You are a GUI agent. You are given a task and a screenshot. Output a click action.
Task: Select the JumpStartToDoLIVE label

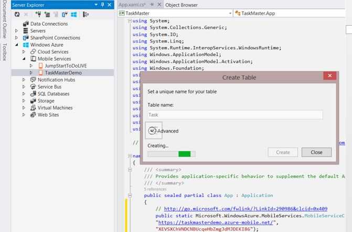(x=66, y=65)
